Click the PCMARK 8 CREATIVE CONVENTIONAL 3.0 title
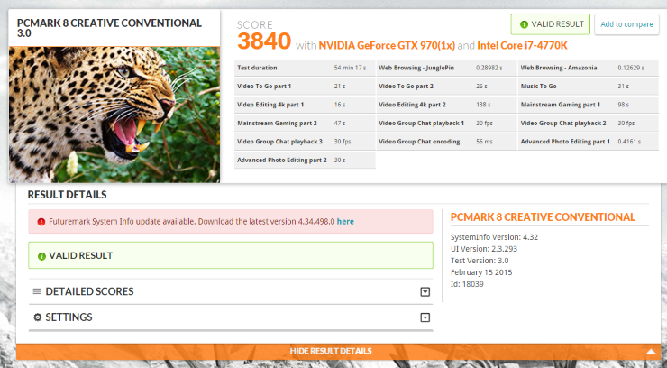The image size is (667, 368). pyautogui.click(x=109, y=28)
